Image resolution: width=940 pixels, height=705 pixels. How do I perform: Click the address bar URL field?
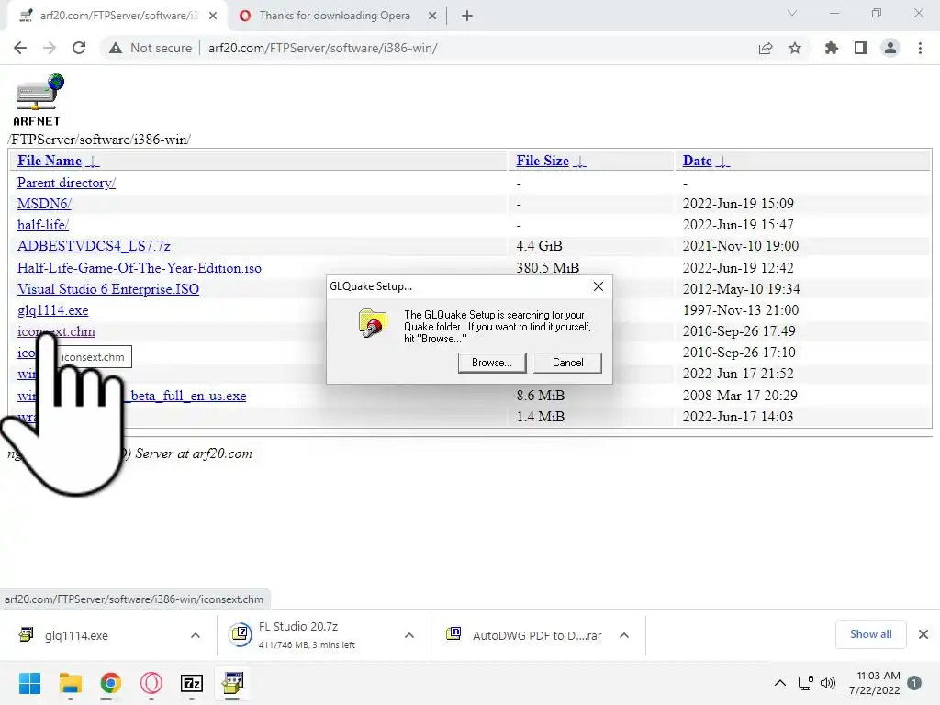[322, 48]
